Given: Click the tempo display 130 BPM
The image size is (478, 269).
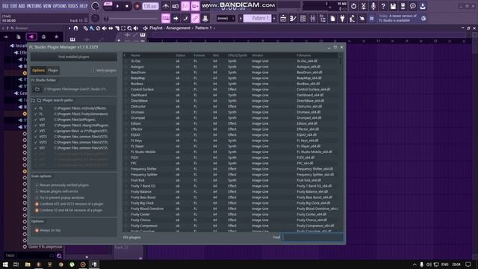Looking at the screenshot, I should (x=150, y=6).
